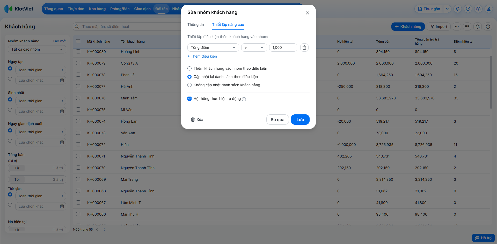Click the condition value field showing 1,000
Screen dimensions: 497x244
(x=283, y=48)
